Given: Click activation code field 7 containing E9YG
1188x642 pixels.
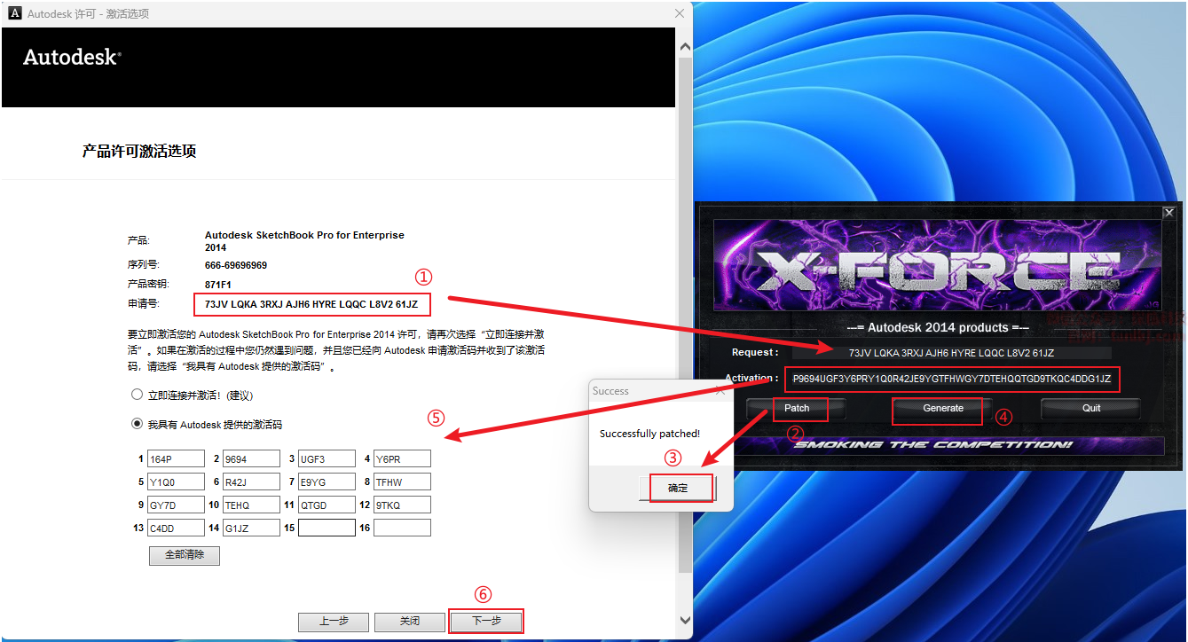Looking at the screenshot, I should pyautogui.click(x=327, y=481).
